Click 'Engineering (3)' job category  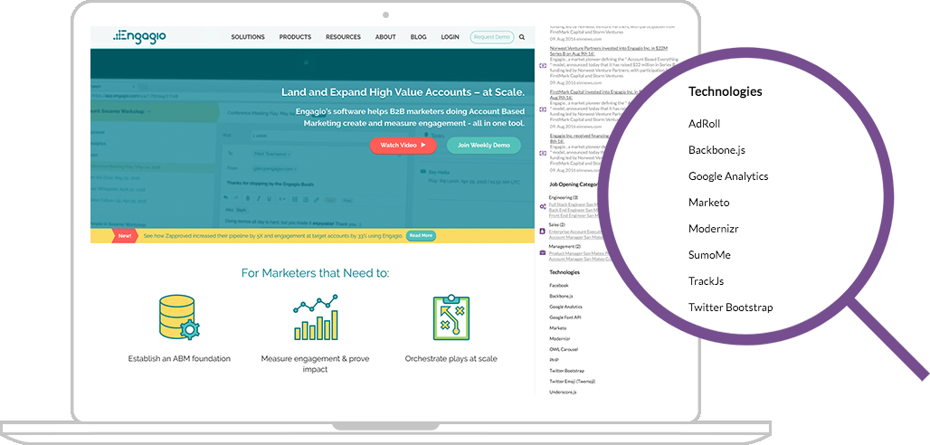pos(564,197)
